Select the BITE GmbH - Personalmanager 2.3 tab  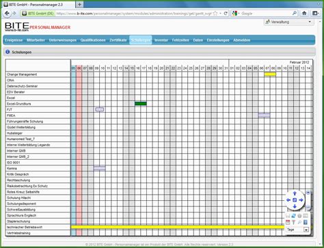[38, 4]
